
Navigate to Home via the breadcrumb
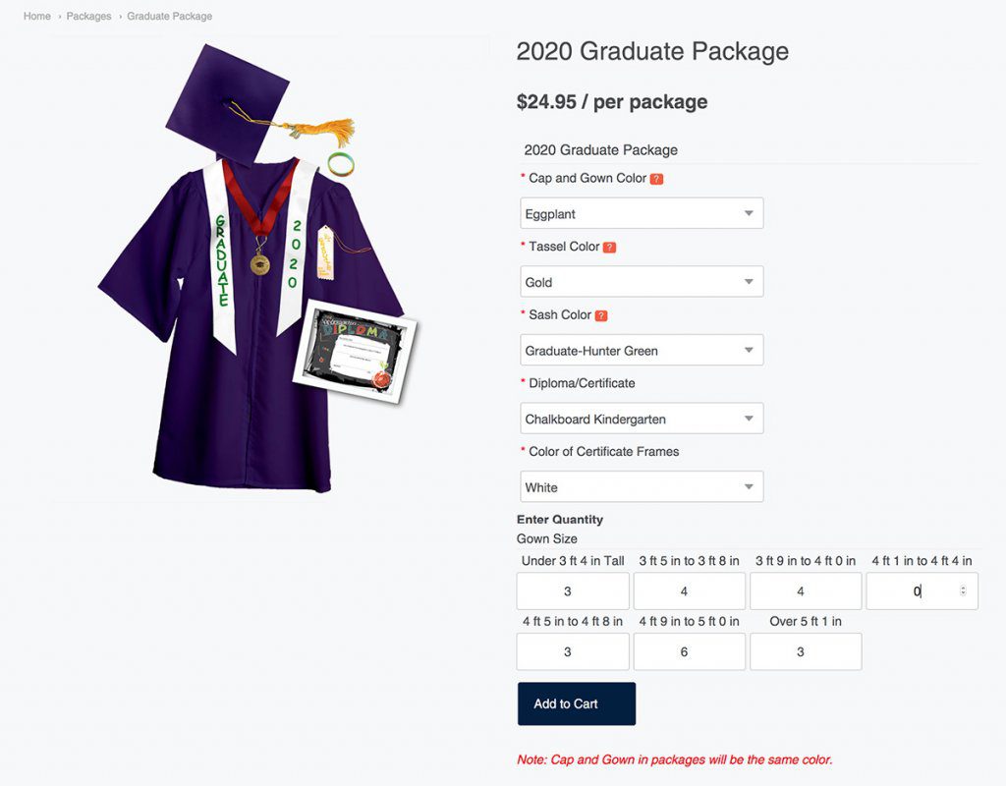point(36,16)
